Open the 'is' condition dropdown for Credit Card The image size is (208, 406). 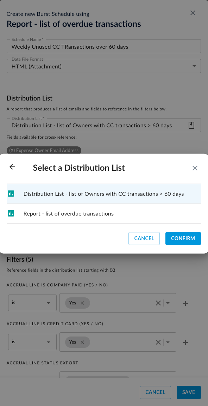[x=32, y=342]
